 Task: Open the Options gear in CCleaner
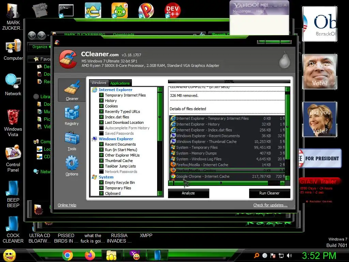pyautogui.click(x=72, y=166)
